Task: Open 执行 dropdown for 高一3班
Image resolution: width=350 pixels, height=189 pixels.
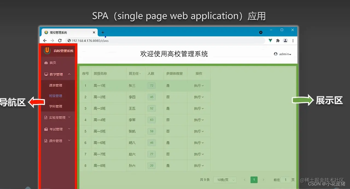Action: tap(199, 109)
